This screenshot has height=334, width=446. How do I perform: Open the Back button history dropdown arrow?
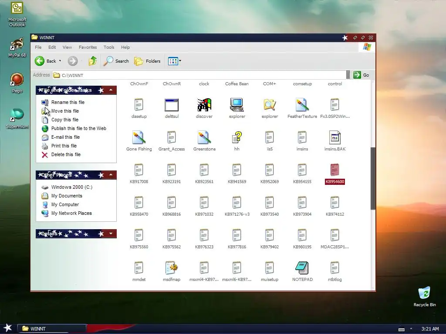(x=60, y=61)
